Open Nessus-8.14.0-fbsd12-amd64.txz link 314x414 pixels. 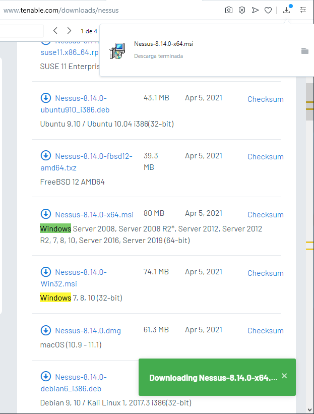coord(87,162)
